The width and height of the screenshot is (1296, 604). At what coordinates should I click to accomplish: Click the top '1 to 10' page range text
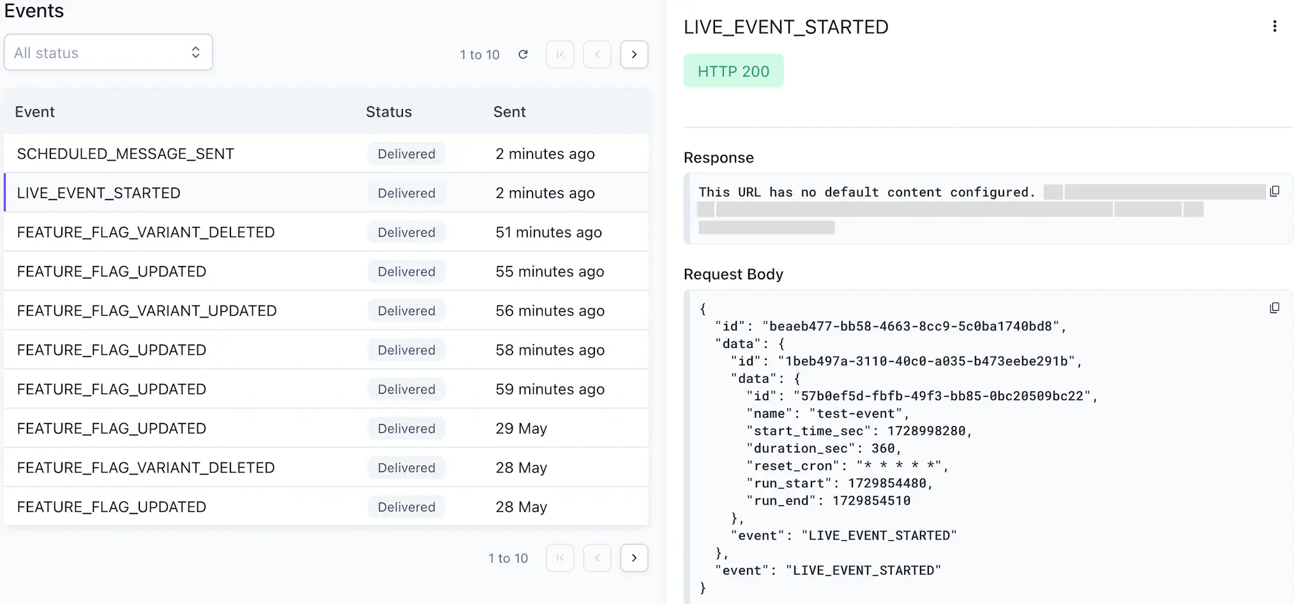(x=479, y=55)
